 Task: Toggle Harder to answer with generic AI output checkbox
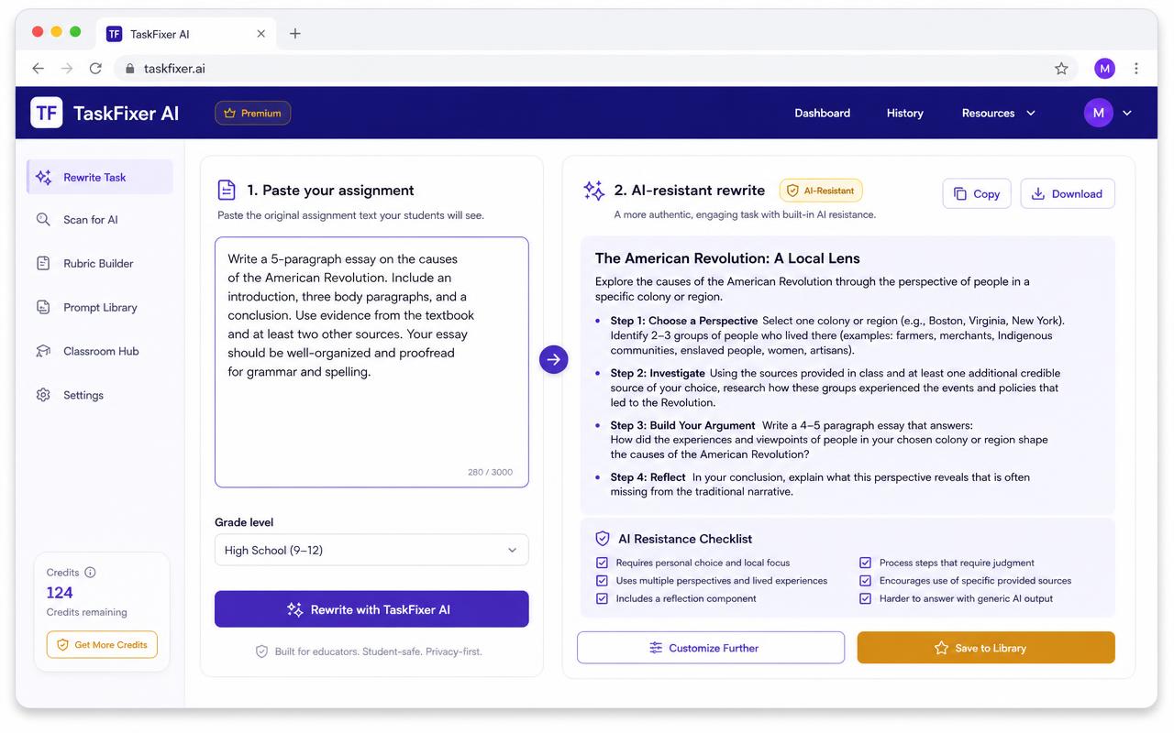click(865, 598)
